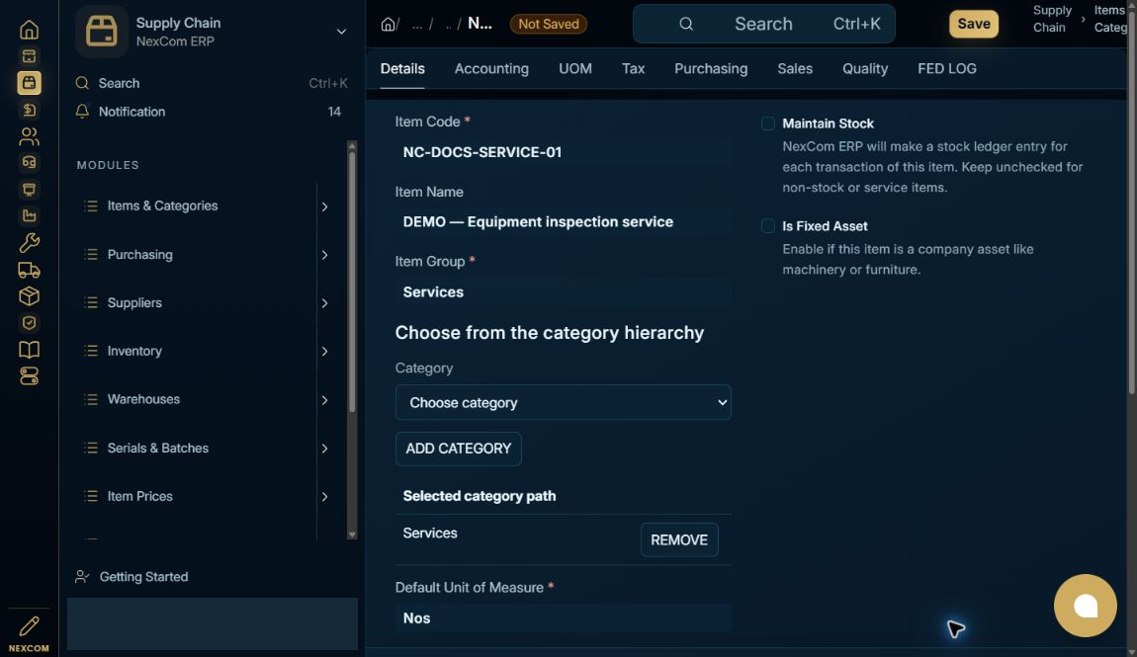Expand Warehouses module arrow

(x=325, y=400)
